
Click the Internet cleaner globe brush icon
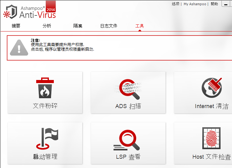pos(212,88)
